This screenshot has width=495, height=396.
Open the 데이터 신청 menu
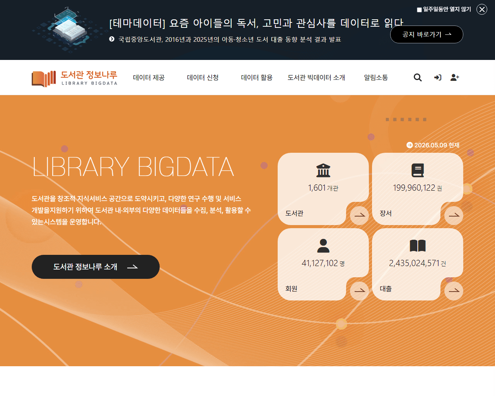(x=203, y=78)
